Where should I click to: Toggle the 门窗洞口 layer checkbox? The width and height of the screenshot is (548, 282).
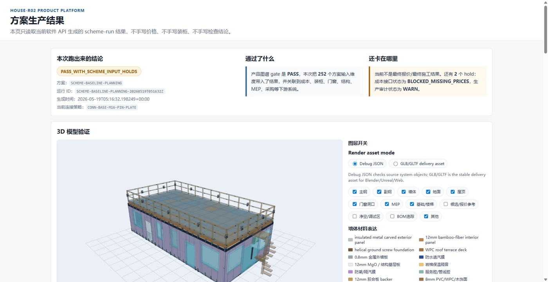point(355,204)
